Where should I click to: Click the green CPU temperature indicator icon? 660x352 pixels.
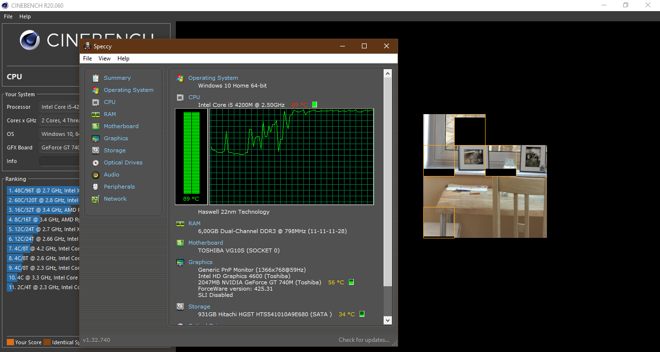(x=315, y=104)
